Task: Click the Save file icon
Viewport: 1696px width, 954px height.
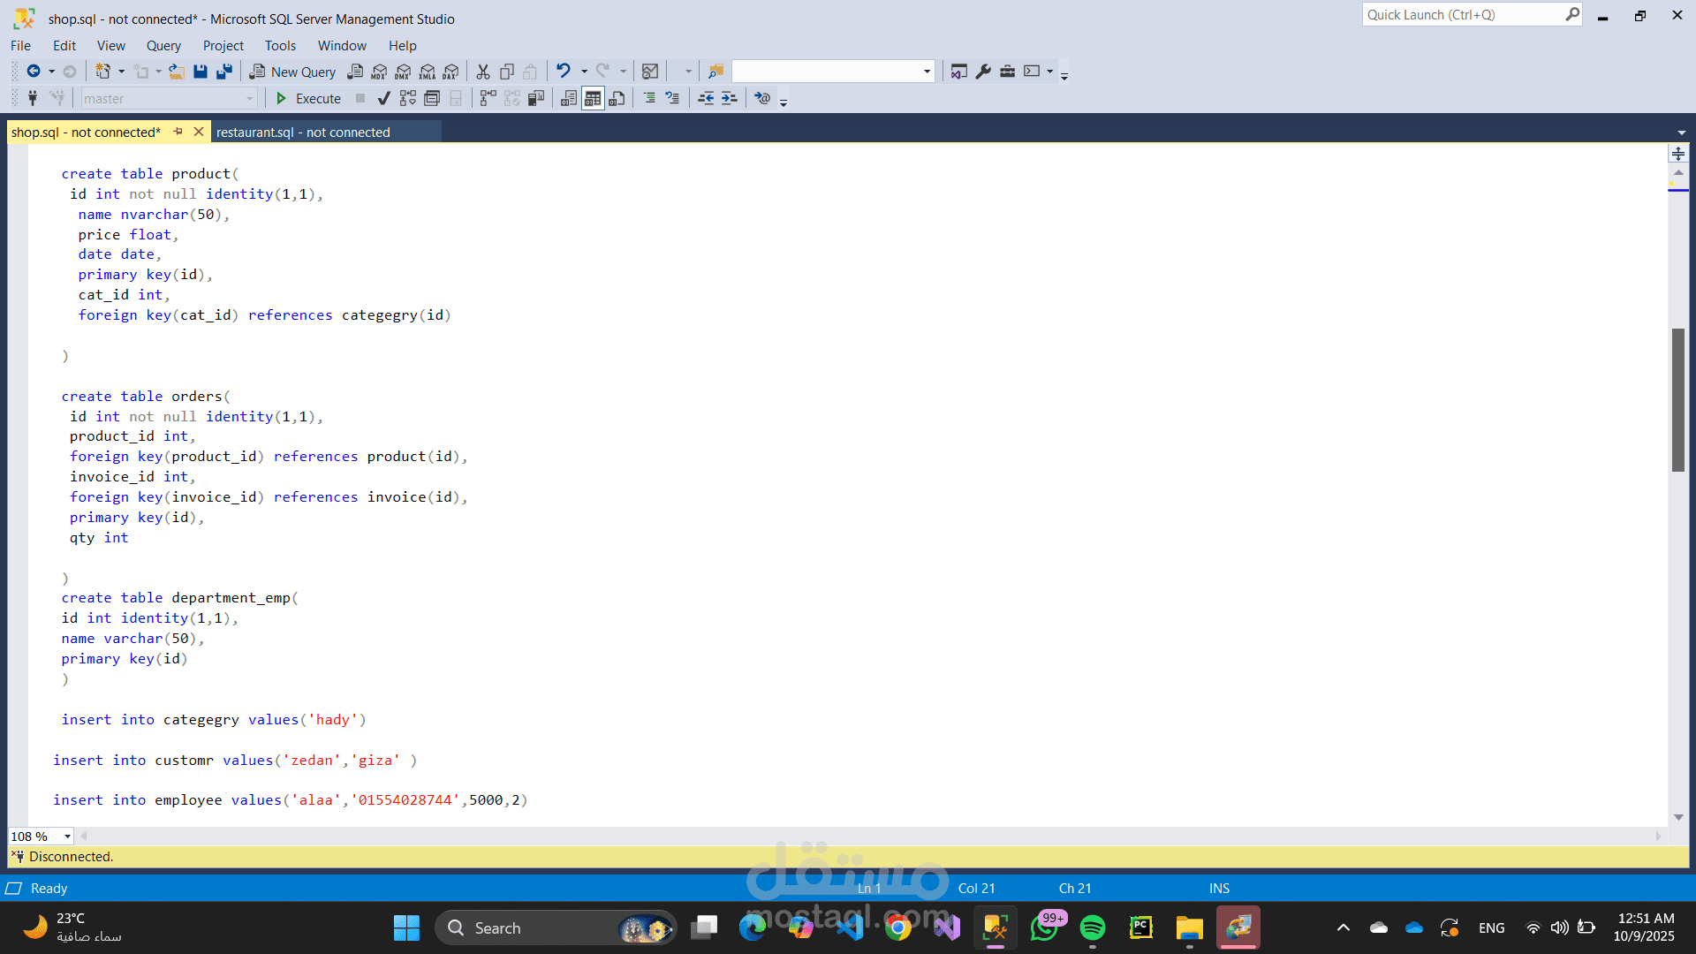Action: coord(201,72)
